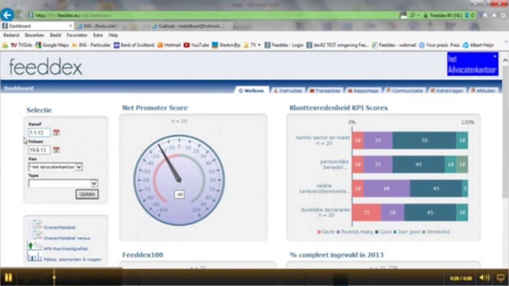Expand the Type dropdown
This screenshot has width=509, height=286.
point(94,183)
